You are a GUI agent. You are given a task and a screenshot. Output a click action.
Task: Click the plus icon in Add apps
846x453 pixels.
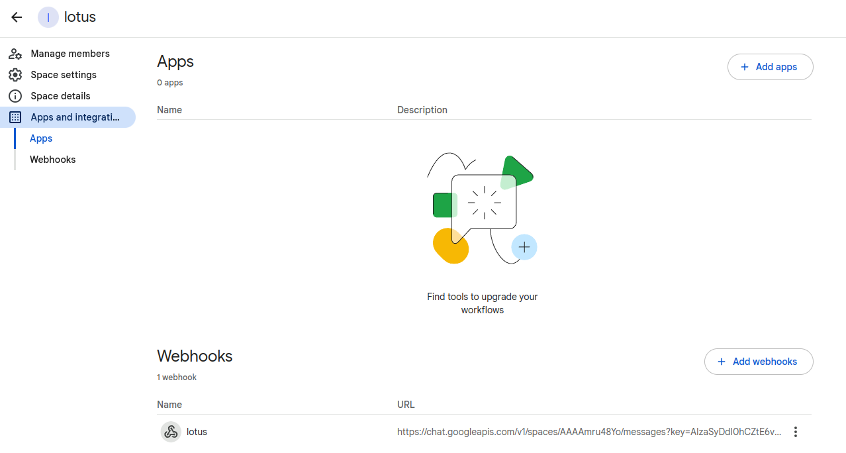click(745, 67)
